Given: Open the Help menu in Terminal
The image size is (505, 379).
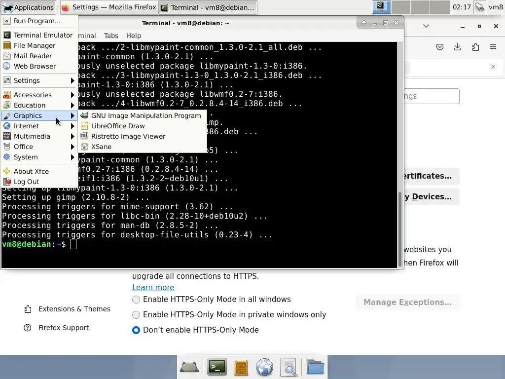Looking at the screenshot, I should tap(134, 36).
